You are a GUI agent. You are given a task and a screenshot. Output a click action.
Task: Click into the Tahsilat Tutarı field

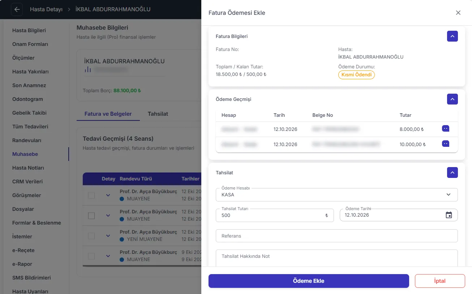[x=275, y=215]
